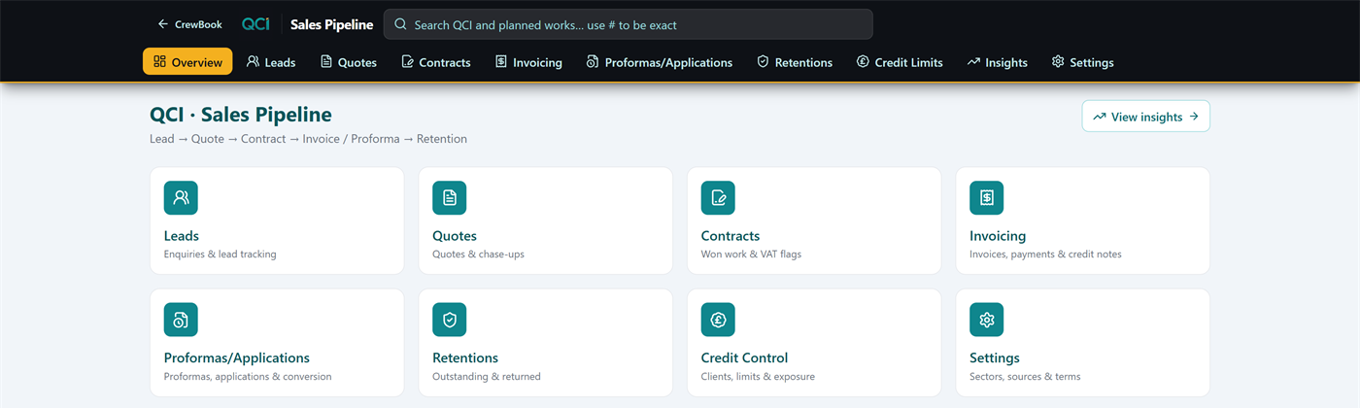Open the Proformas/Applications card title
Image resolution: width=1360 pixels, height=408 pixels.
point(237,357)
